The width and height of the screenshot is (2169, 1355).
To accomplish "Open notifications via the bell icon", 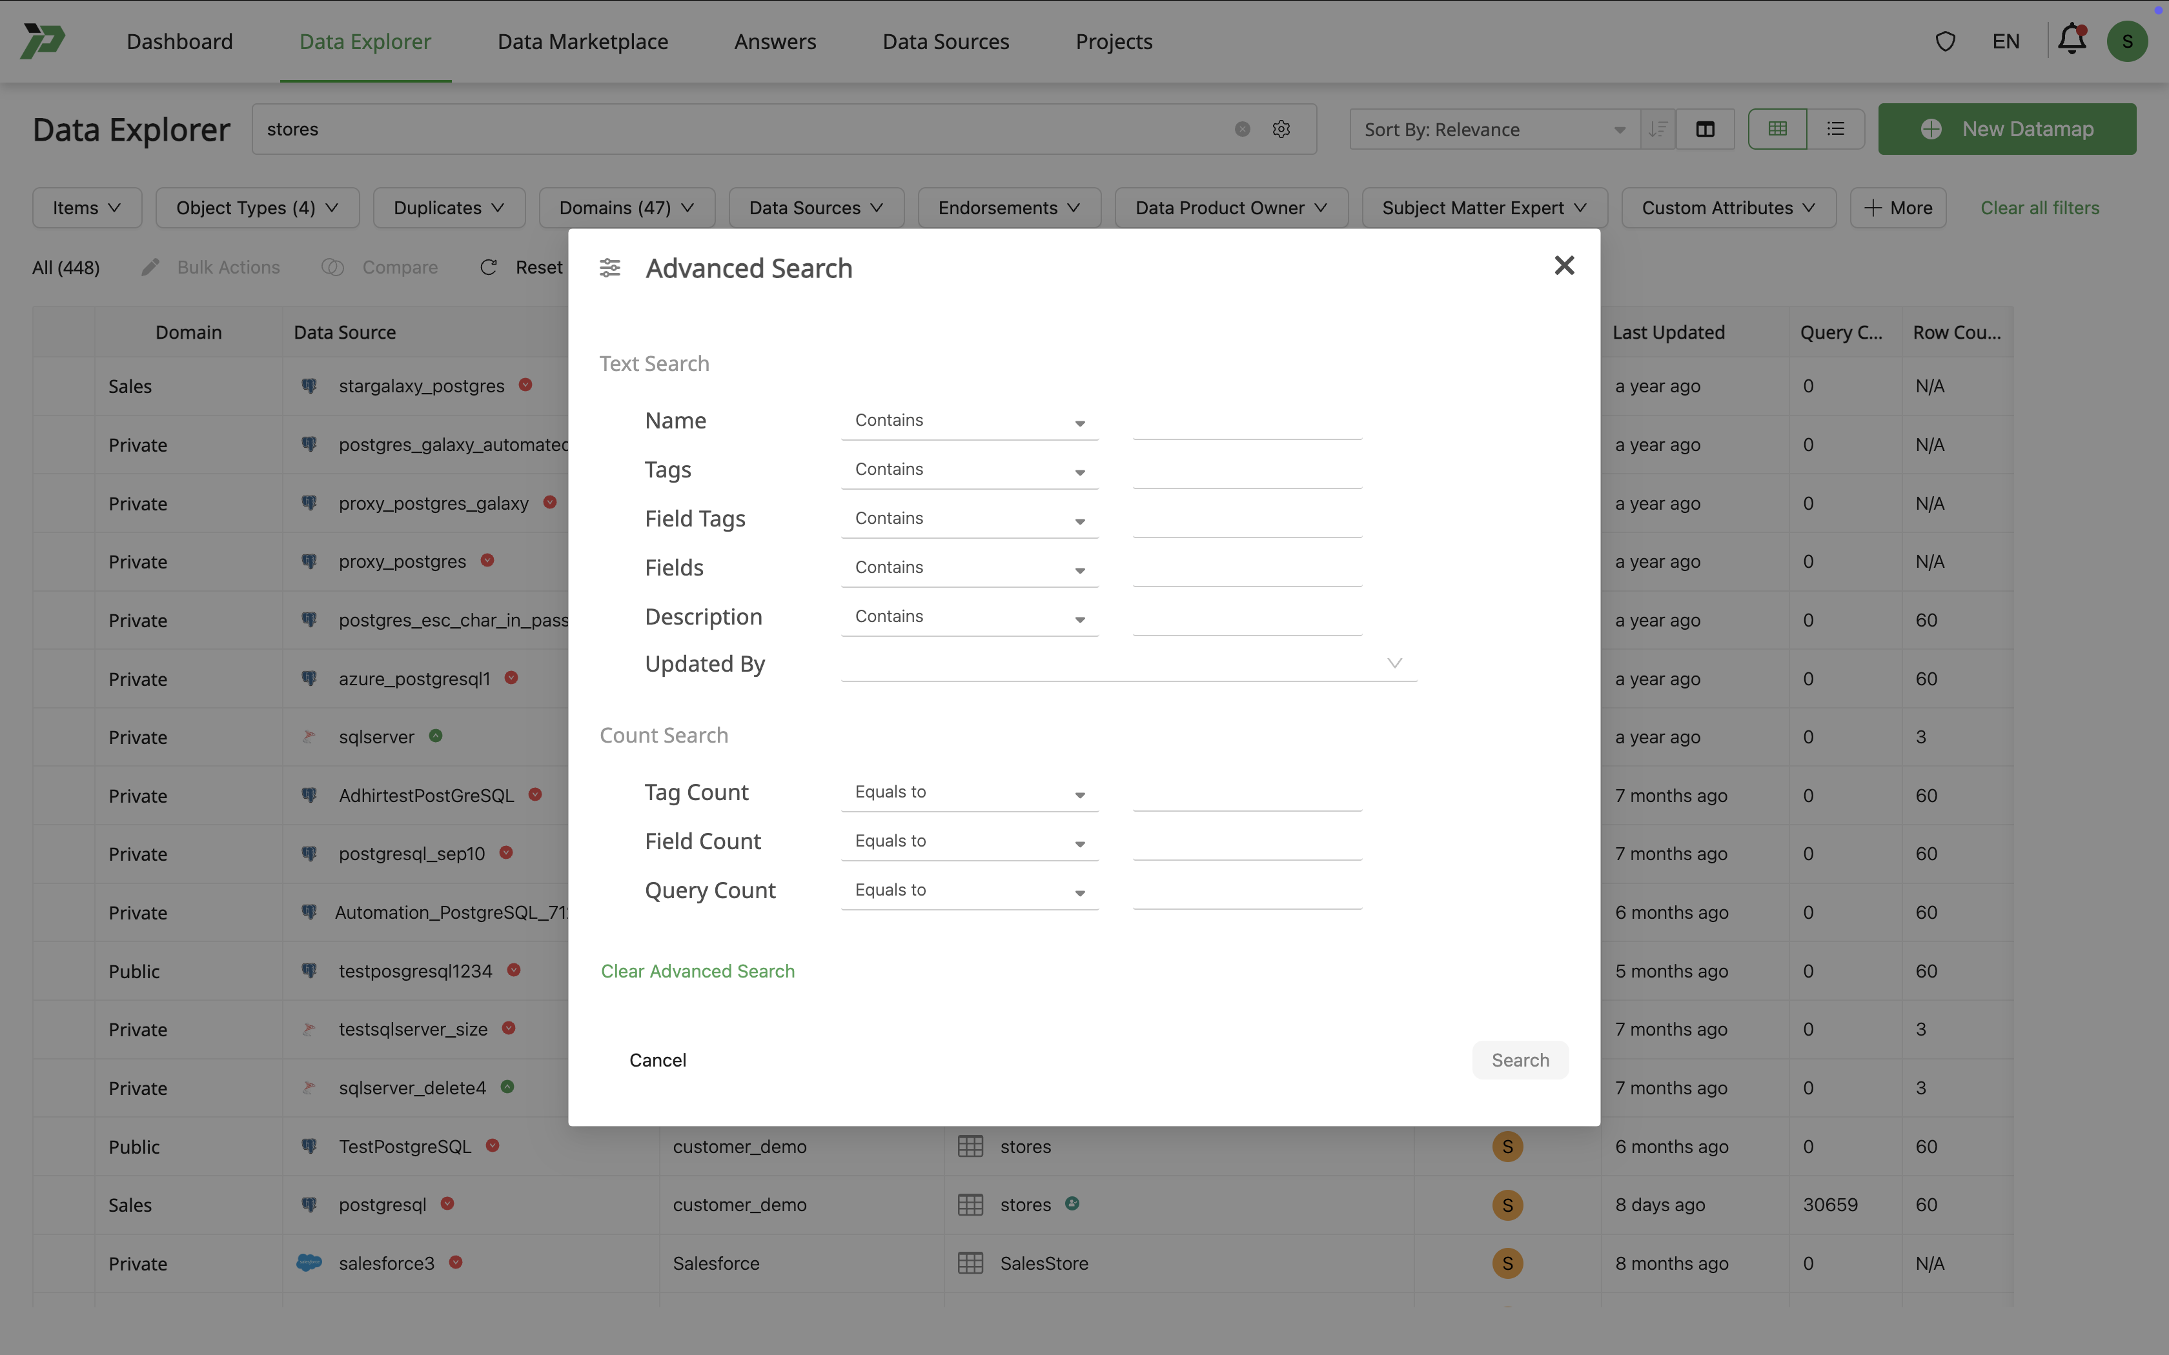I will pos(2072,40).
